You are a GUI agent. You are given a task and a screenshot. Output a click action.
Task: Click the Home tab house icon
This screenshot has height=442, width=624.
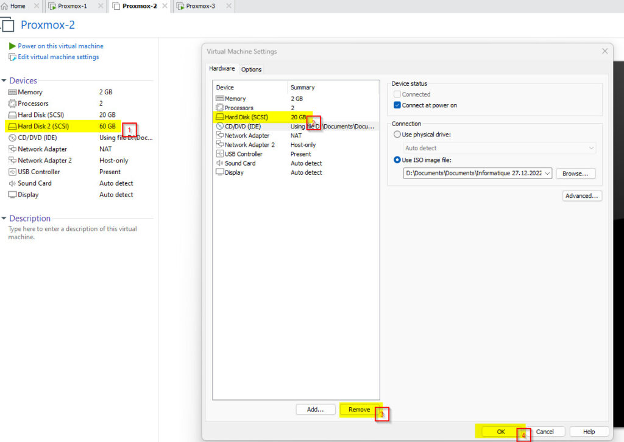click(5, 6)
